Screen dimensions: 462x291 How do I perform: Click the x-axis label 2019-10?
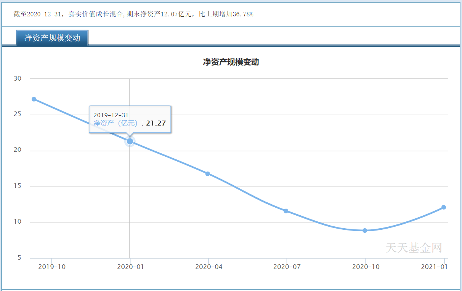[52, 267]
